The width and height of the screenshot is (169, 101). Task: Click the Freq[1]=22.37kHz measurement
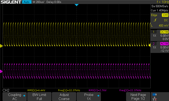tap(69, 90)
